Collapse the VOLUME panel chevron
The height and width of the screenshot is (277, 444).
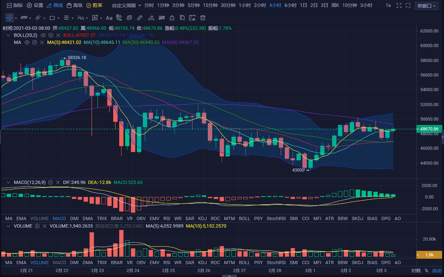[x=9, y=226]
